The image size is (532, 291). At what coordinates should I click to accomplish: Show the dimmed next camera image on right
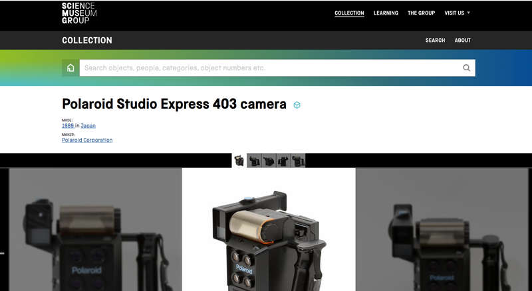pyautogui.click(x=442, y=230)
